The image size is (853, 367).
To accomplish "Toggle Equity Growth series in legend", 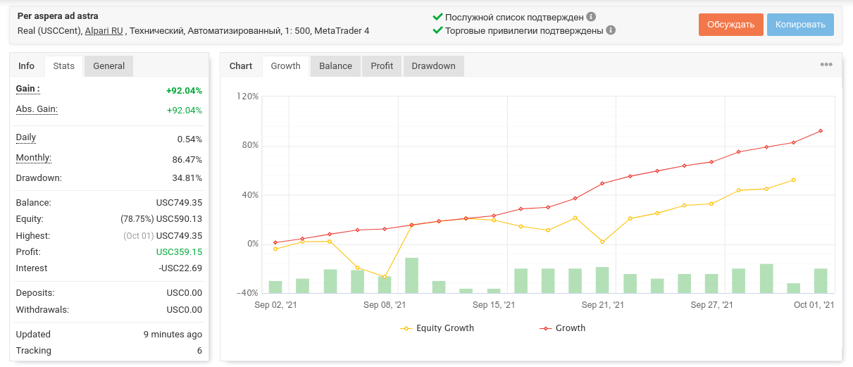I will click(437, 328).
